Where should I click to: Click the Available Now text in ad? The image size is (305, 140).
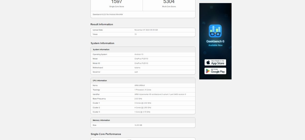(x=215, y=45)
